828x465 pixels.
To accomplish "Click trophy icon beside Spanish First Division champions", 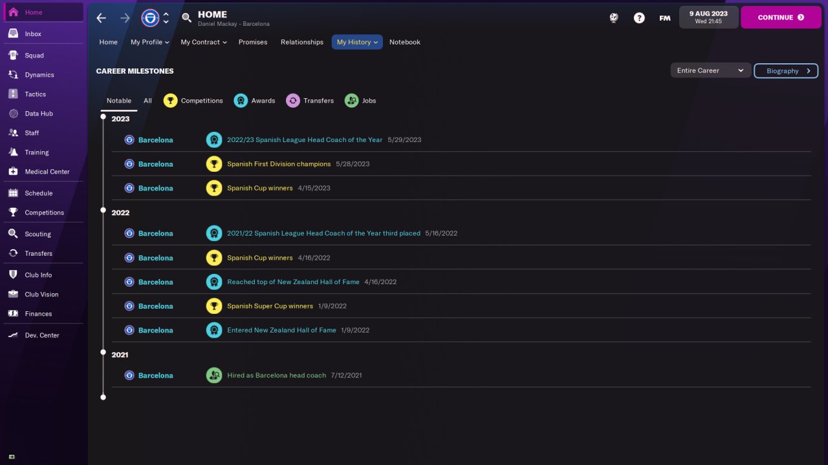I will coord(214,164).
